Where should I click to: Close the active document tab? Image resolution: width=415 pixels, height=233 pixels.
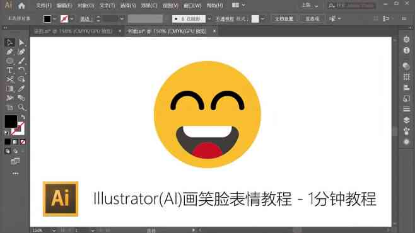[214, 31]
